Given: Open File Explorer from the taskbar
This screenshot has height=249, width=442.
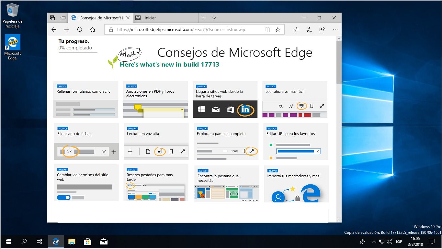Looking at the screenshot, I should [x=72, y=242].
